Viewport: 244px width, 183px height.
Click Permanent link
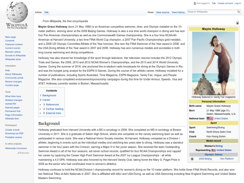point(13,111)
